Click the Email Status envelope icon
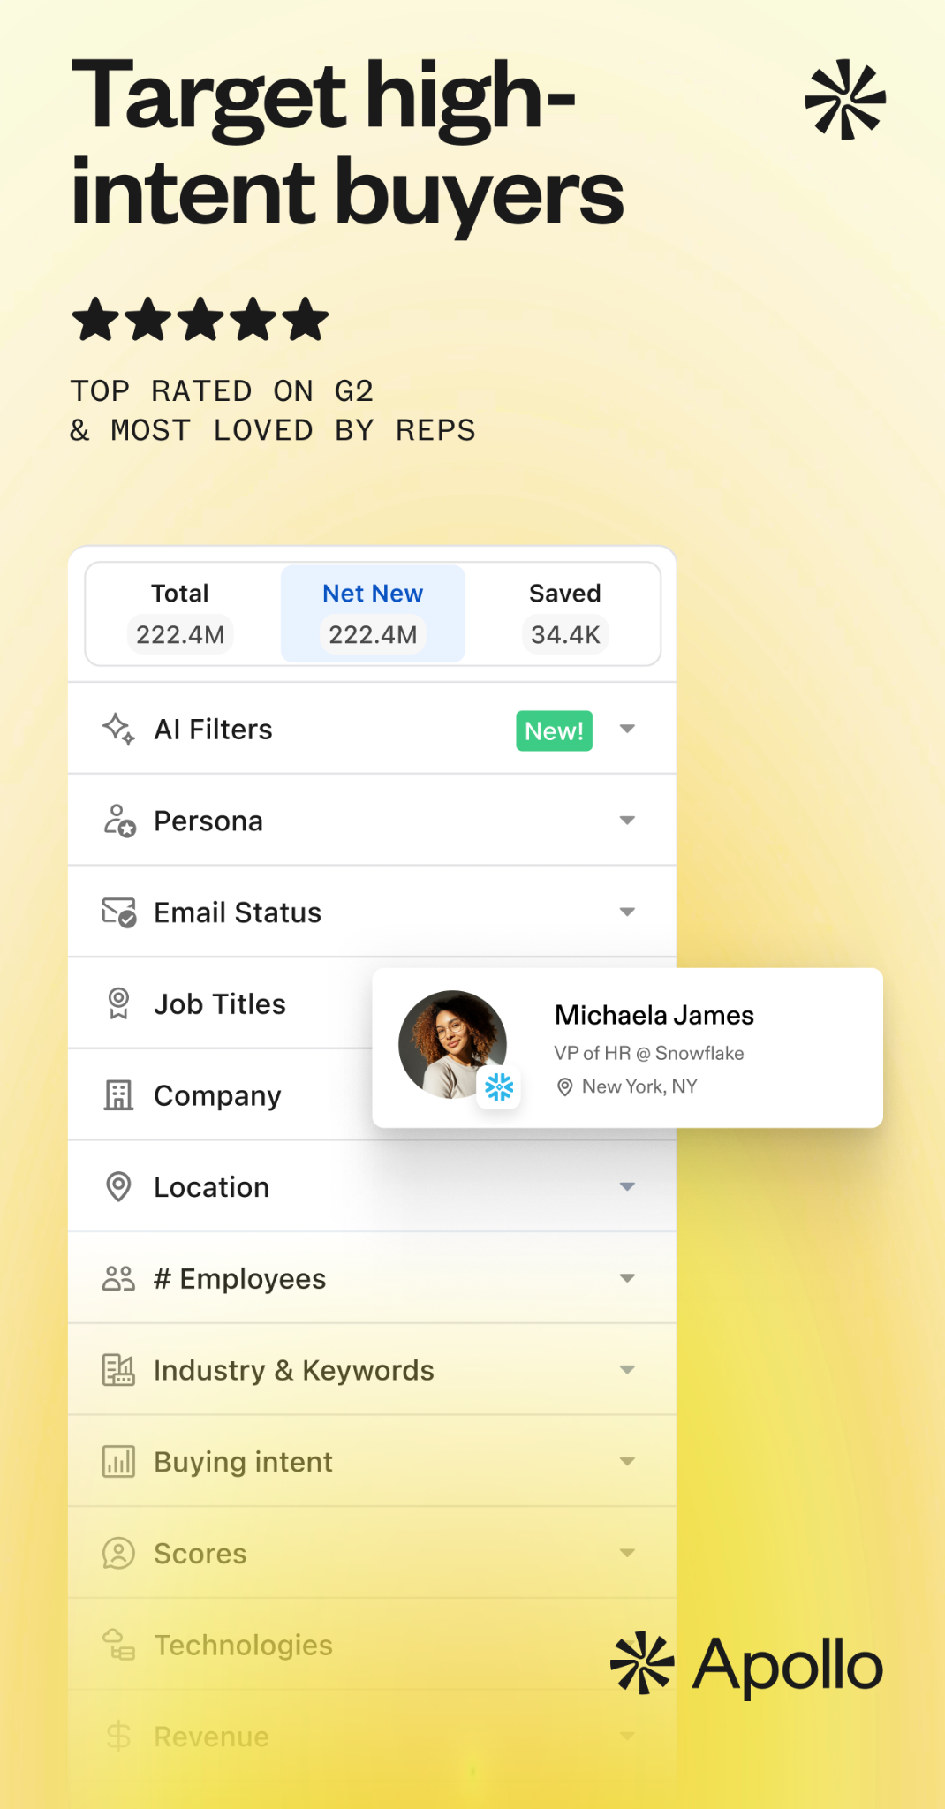This screenshot has height=1809, width=945. pyautogui.click(x=119, y=912)
